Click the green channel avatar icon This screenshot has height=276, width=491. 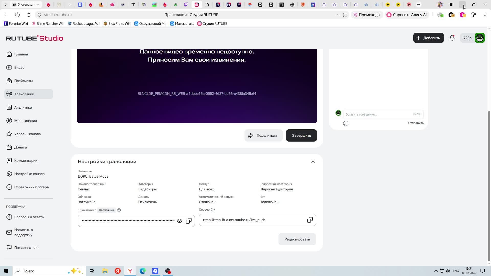click(x=480, y=38)
